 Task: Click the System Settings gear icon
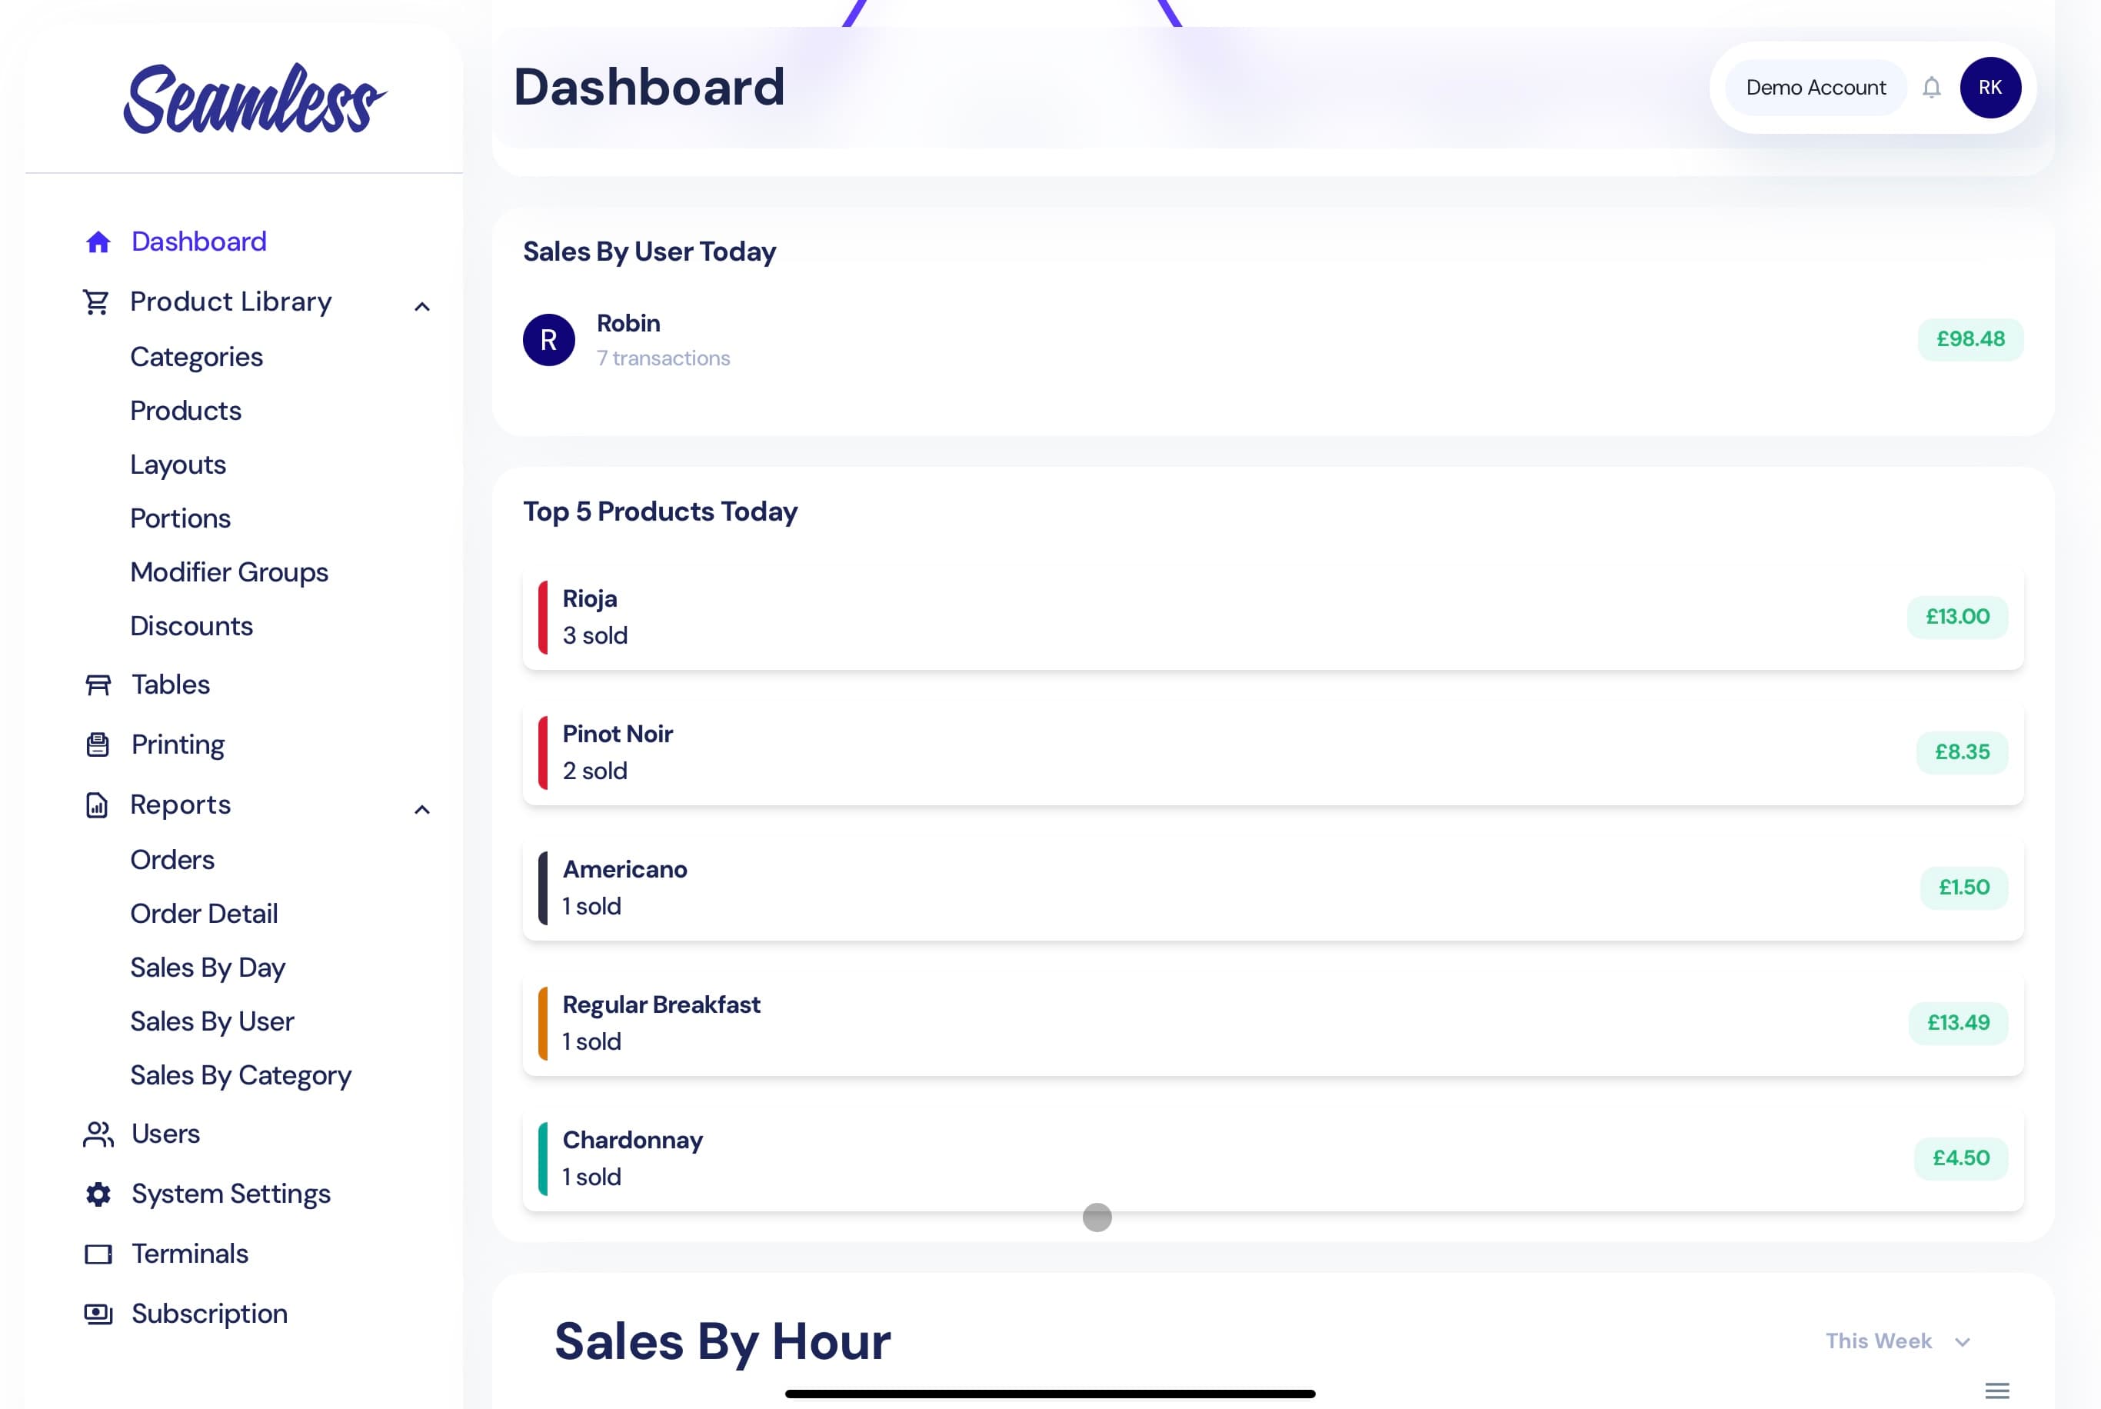[98, 1194]
